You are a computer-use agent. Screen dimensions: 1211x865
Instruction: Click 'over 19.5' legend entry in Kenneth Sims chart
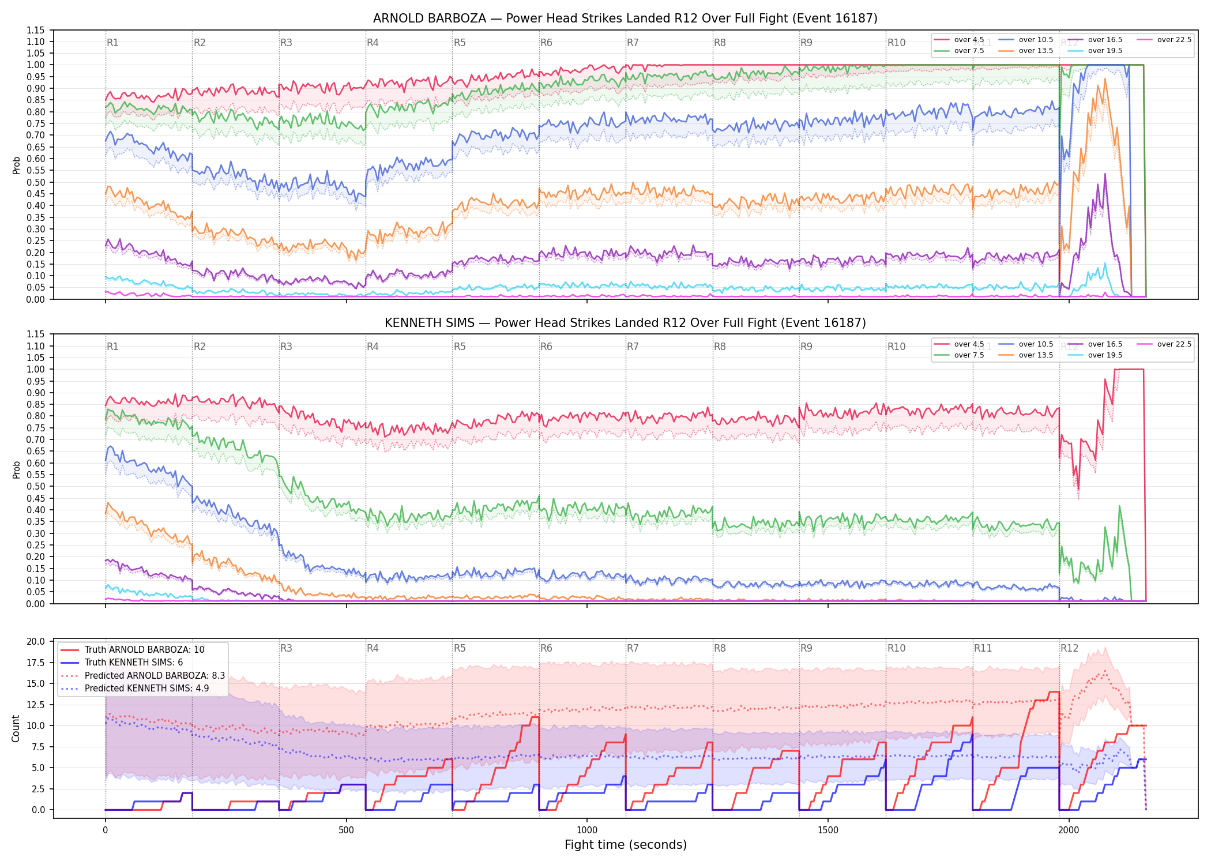coord(1095,355)
